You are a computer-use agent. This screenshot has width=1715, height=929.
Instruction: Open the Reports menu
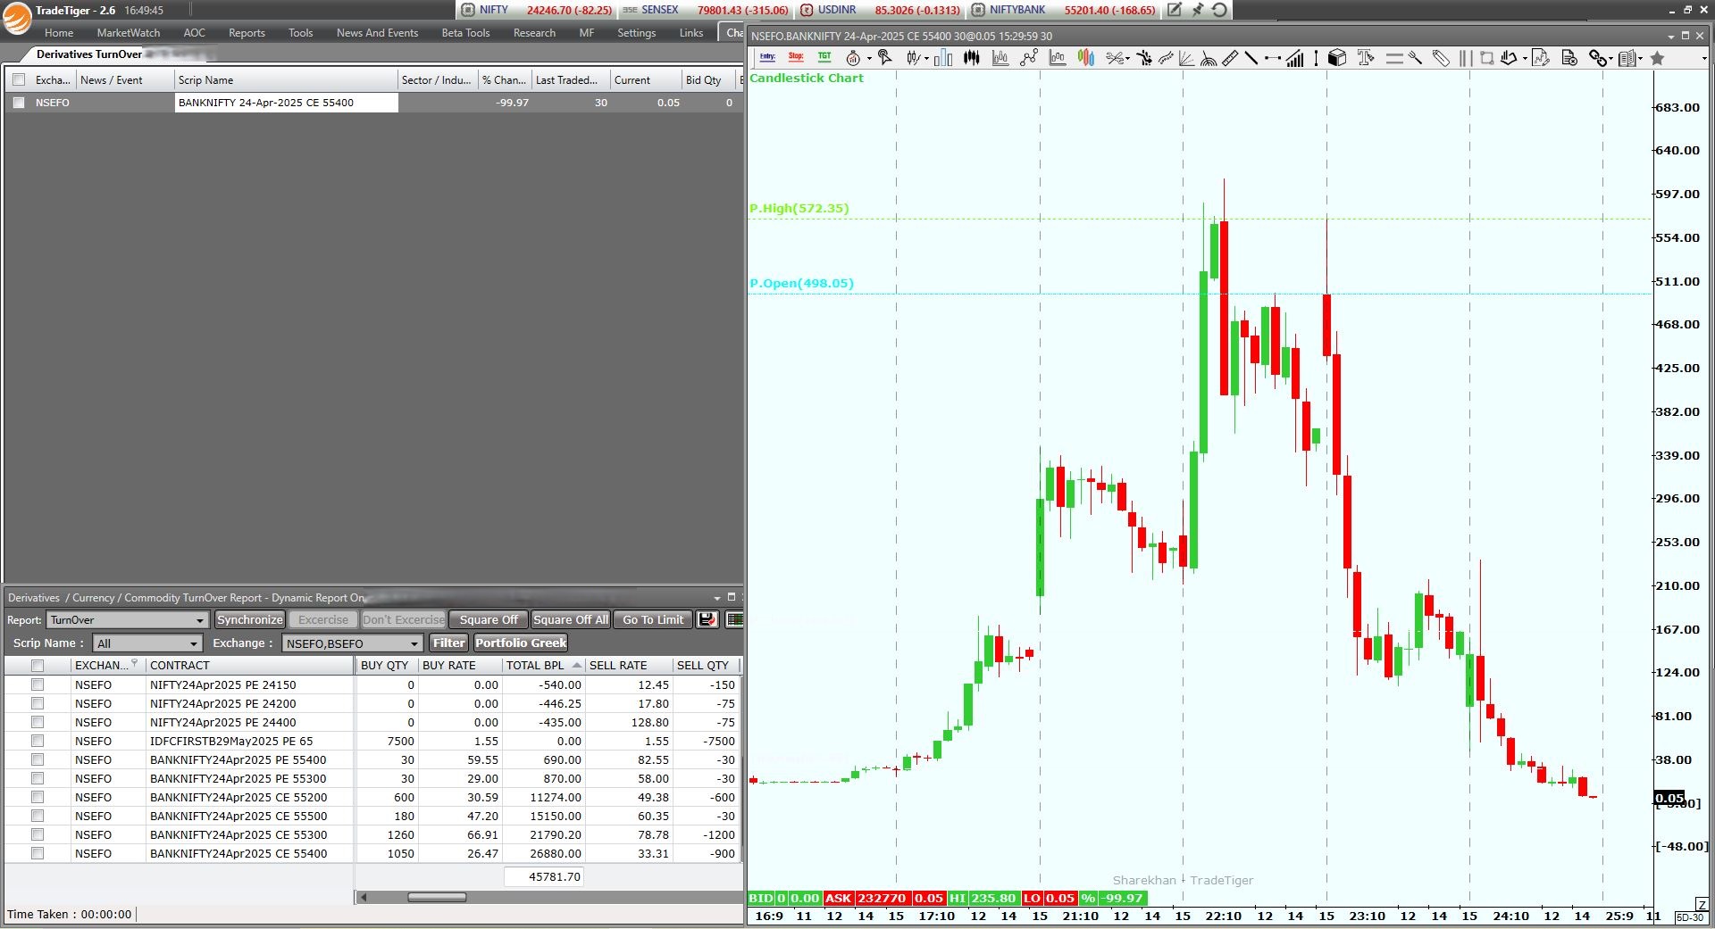pyautogui.click(x=247, y=33)
